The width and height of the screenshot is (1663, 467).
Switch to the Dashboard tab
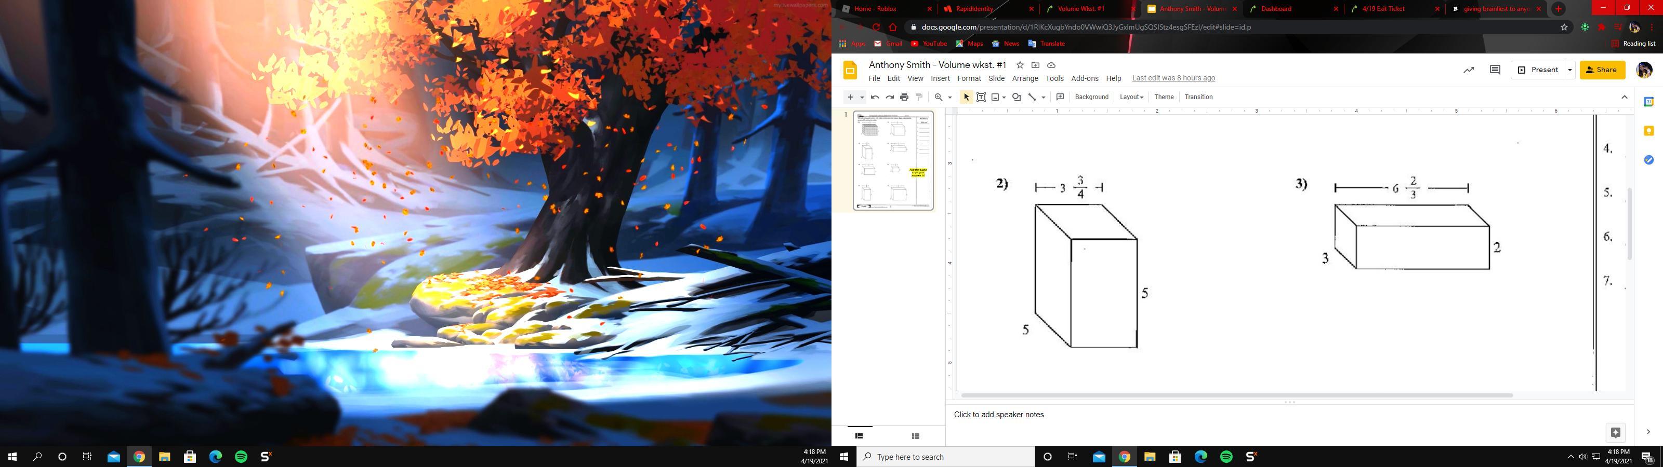pyautogui.click(x=1292, y=9)
